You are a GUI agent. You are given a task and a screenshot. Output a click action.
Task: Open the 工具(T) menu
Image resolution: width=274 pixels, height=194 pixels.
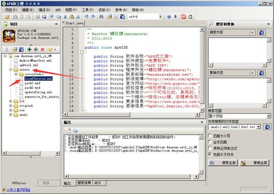[x=88, y=10]
